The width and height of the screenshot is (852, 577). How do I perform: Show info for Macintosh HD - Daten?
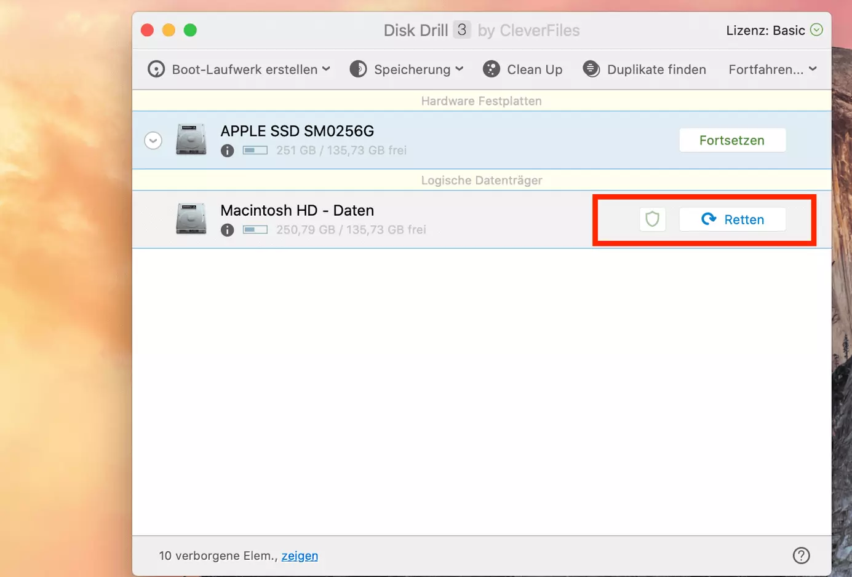pos(228,230)
